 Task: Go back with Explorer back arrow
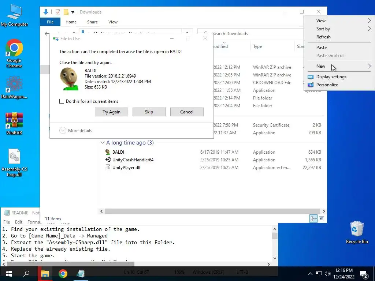click(x=47, y=33)
